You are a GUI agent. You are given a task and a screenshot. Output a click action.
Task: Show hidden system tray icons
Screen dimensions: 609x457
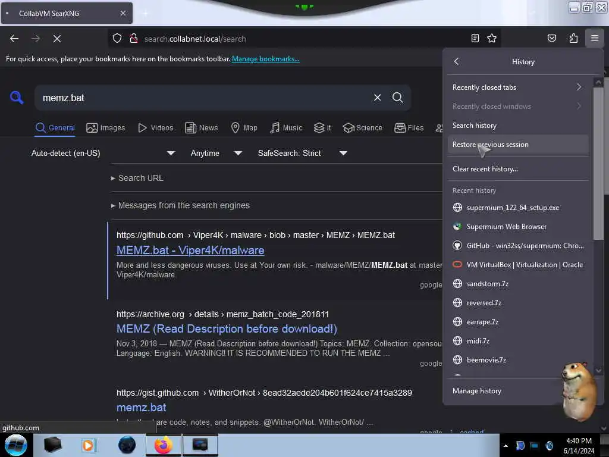[506, 446]
